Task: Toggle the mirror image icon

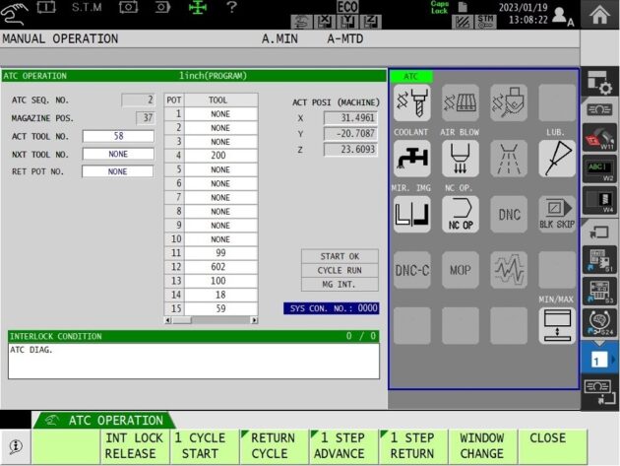Action: [x=412, y=214]
